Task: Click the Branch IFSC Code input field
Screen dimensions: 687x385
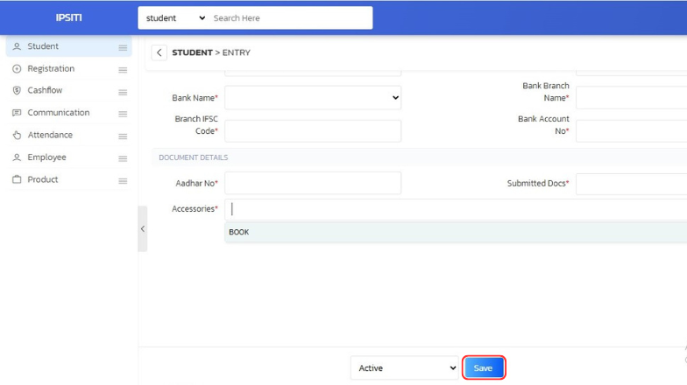Action: coord(313,131)
